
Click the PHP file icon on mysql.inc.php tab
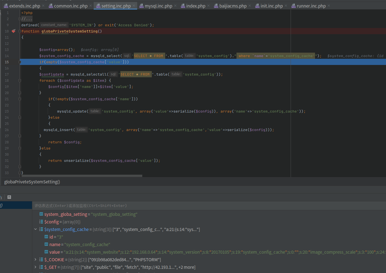pyautogui.click(x=141, y=6)
